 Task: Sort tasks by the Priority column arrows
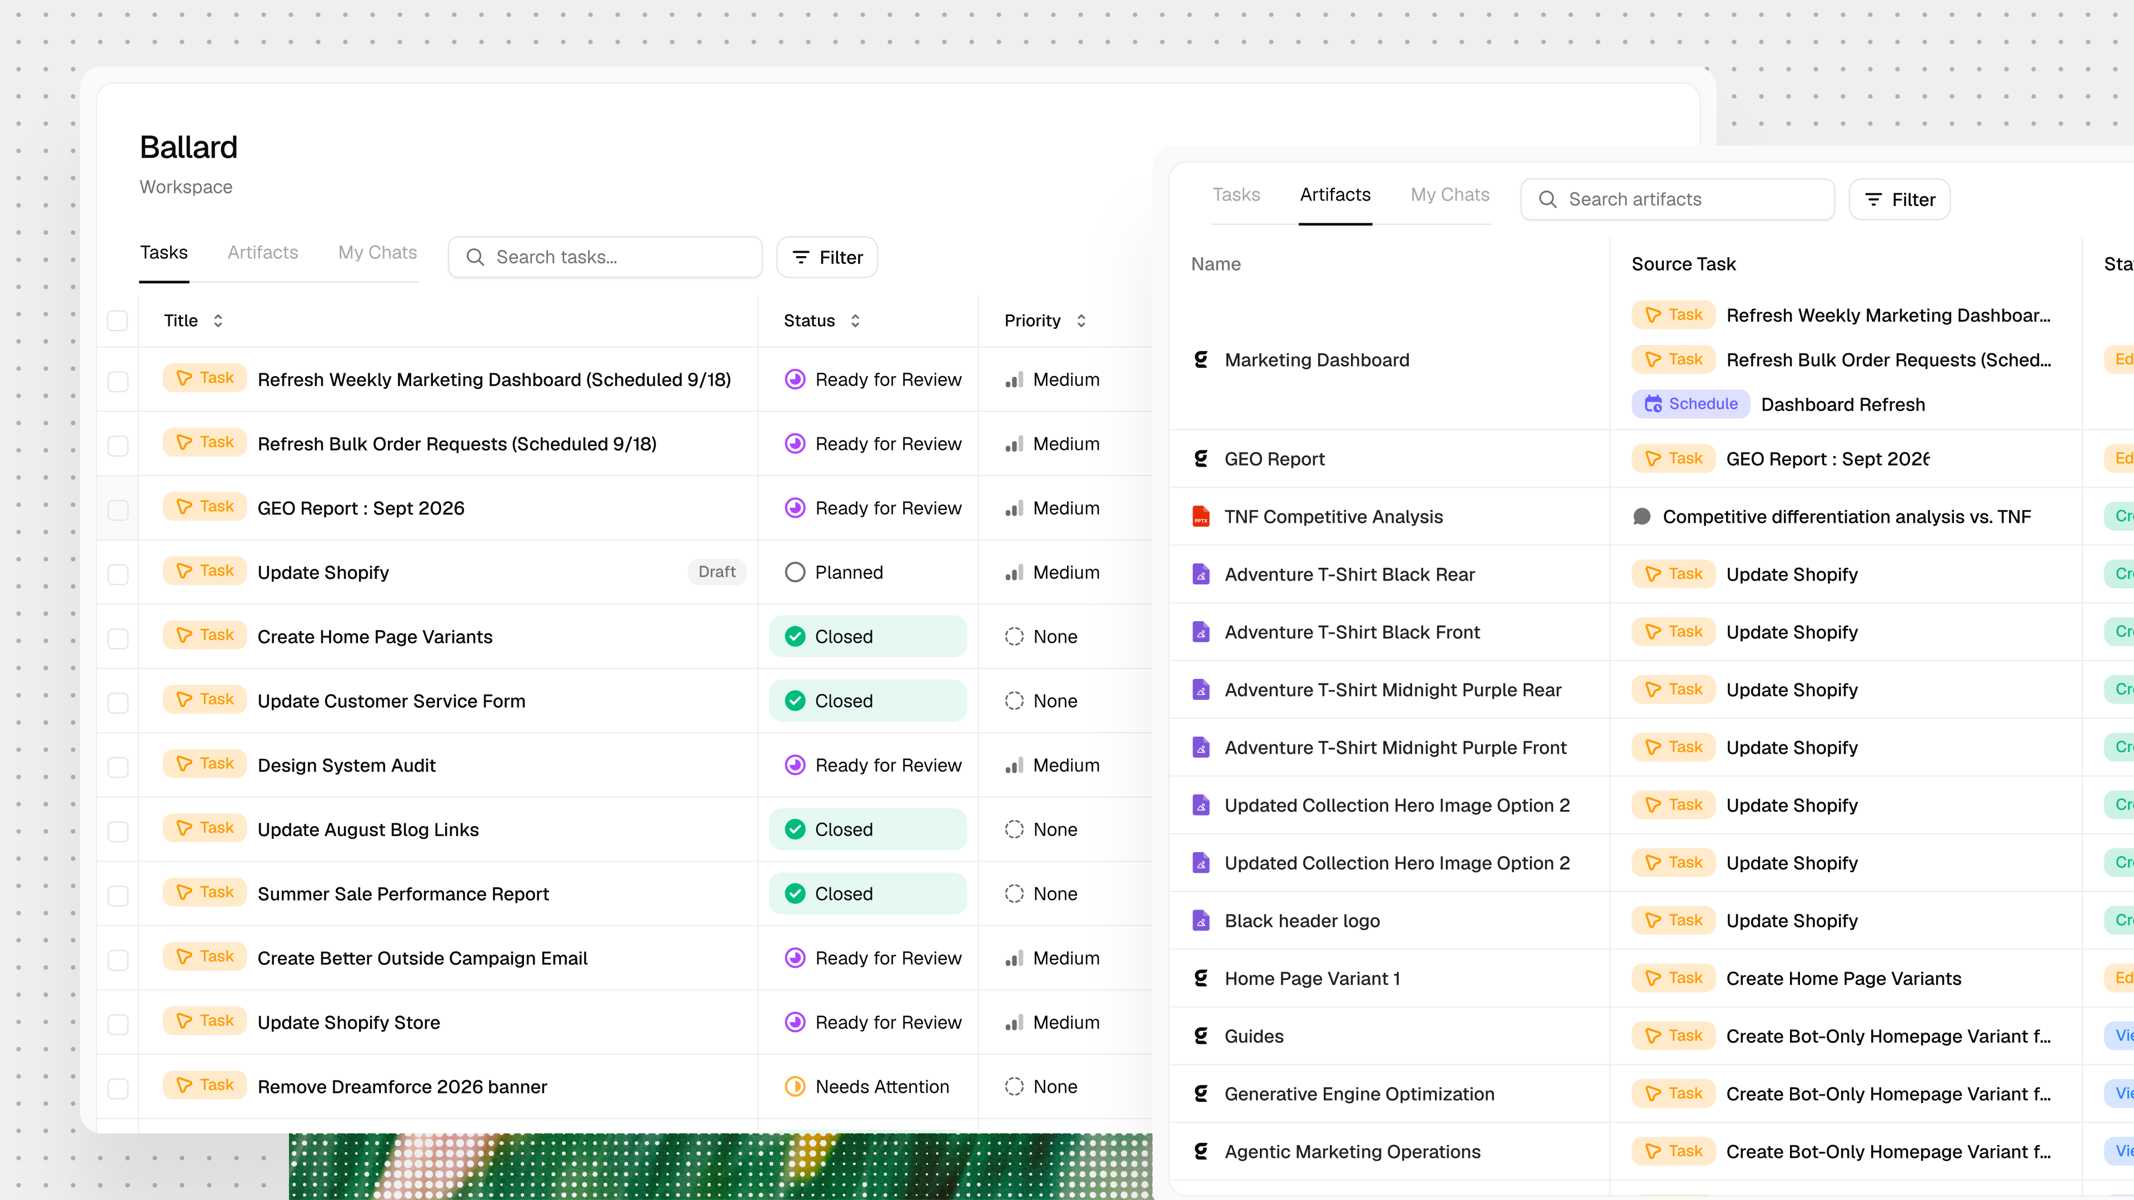(x=1081, y=321)
